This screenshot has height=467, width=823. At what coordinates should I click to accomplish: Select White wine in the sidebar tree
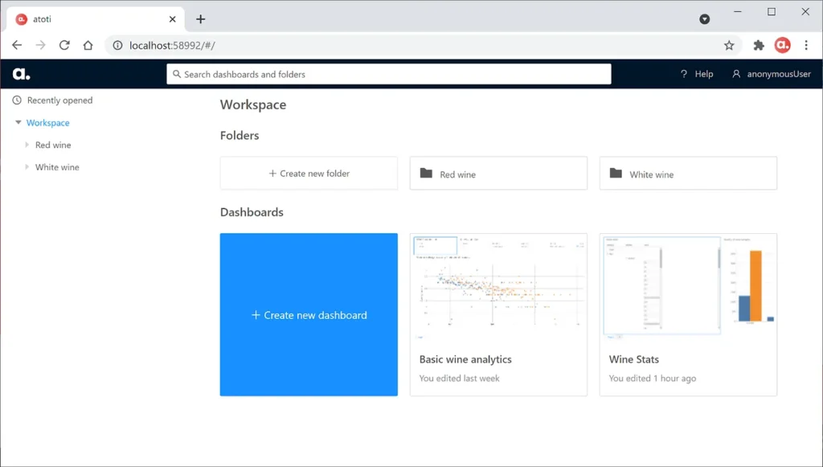point(57,167)
